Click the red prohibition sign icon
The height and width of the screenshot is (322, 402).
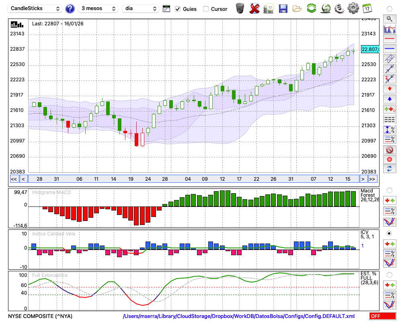[390, 150]
